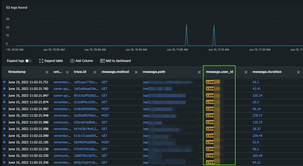The height and width of the screenshot is (166, 303).
Task: Select blue marker for 11:02:21.847 log row
Action: click(4, 95)
